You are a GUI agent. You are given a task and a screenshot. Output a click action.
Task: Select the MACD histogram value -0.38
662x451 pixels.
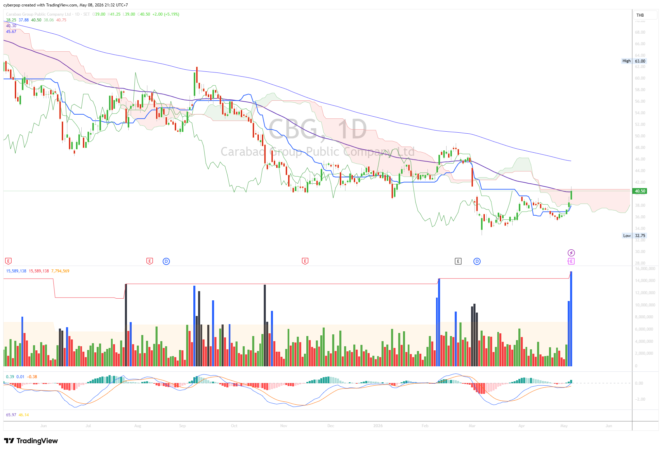(x=32, y=377)
